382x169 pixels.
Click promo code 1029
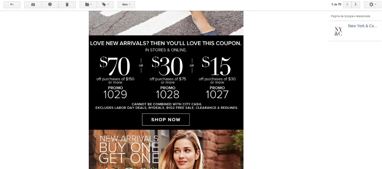[115, 94]
